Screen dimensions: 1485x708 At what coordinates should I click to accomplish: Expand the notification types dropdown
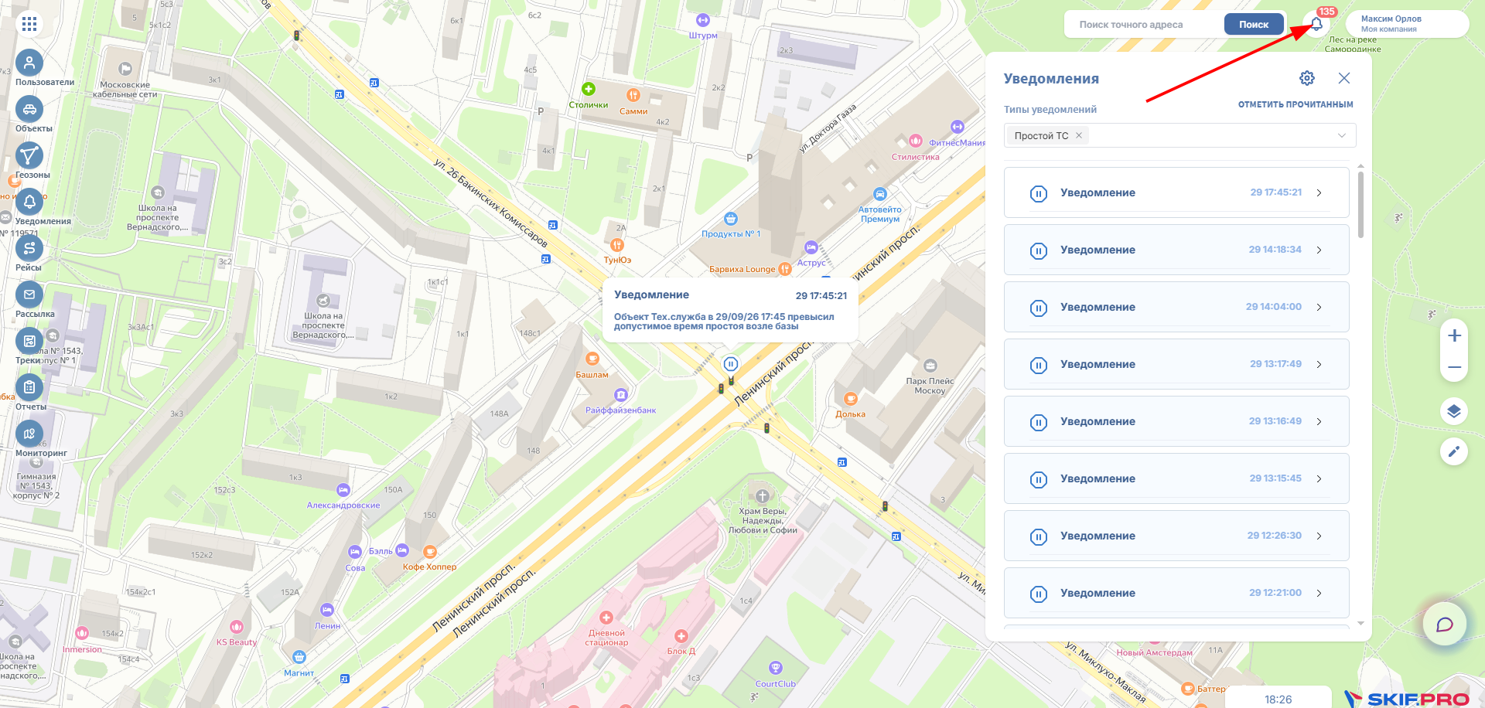point(1342,135)
